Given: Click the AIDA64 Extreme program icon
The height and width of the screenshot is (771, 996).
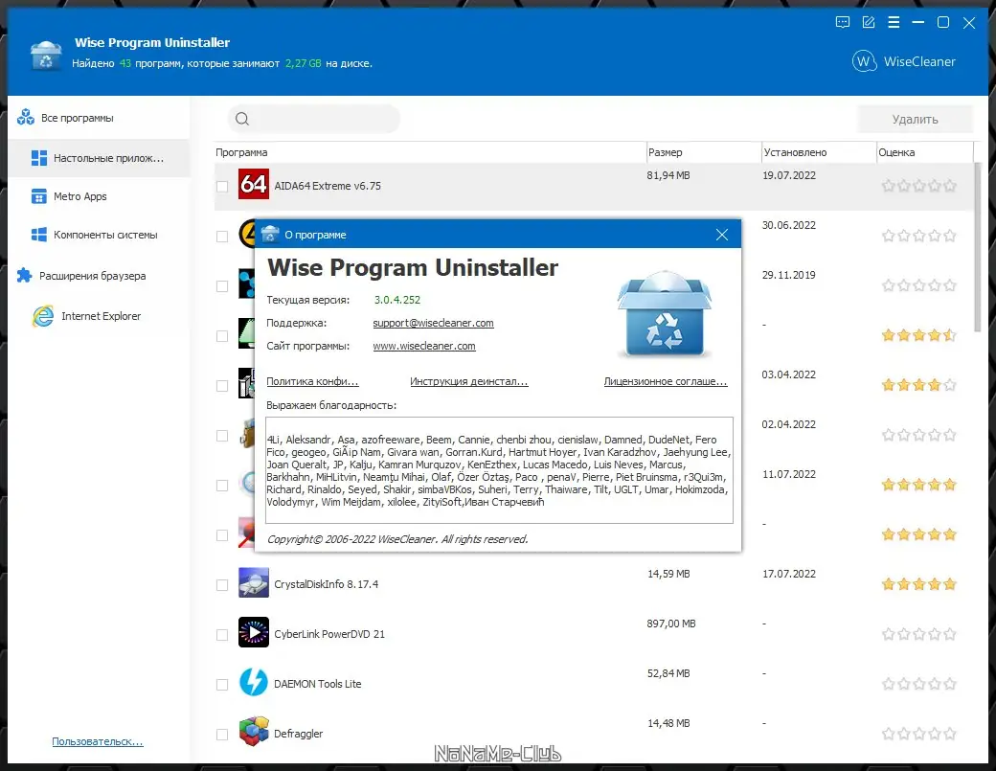Looking at the screenshot, I should (x=254, y=184).
